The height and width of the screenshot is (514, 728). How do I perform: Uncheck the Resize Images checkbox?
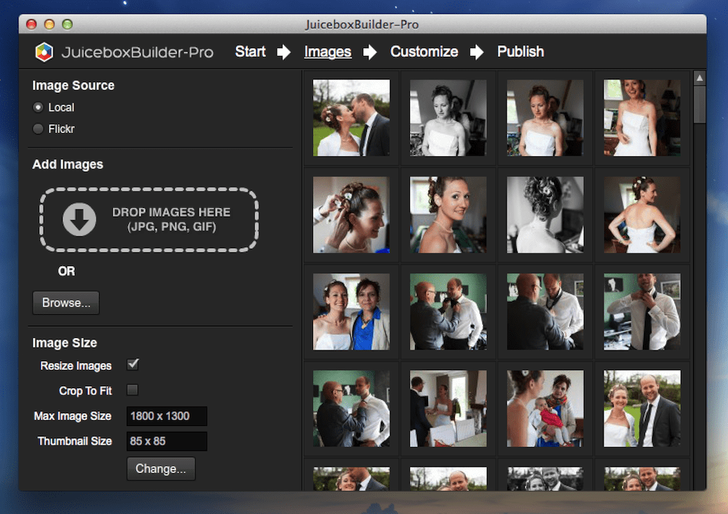(x=132, y=364)
